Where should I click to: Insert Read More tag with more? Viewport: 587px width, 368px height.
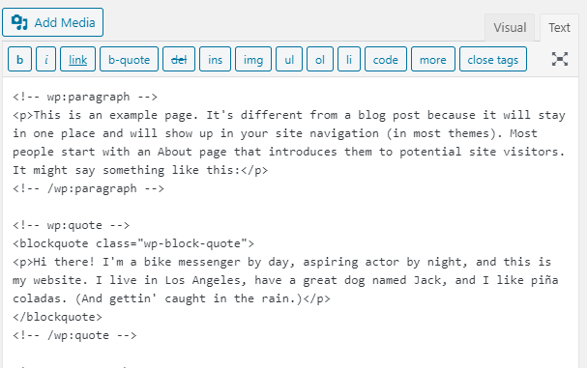[x=433, y=59]
